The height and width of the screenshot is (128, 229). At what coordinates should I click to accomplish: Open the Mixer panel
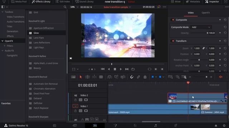click(176, 1)
